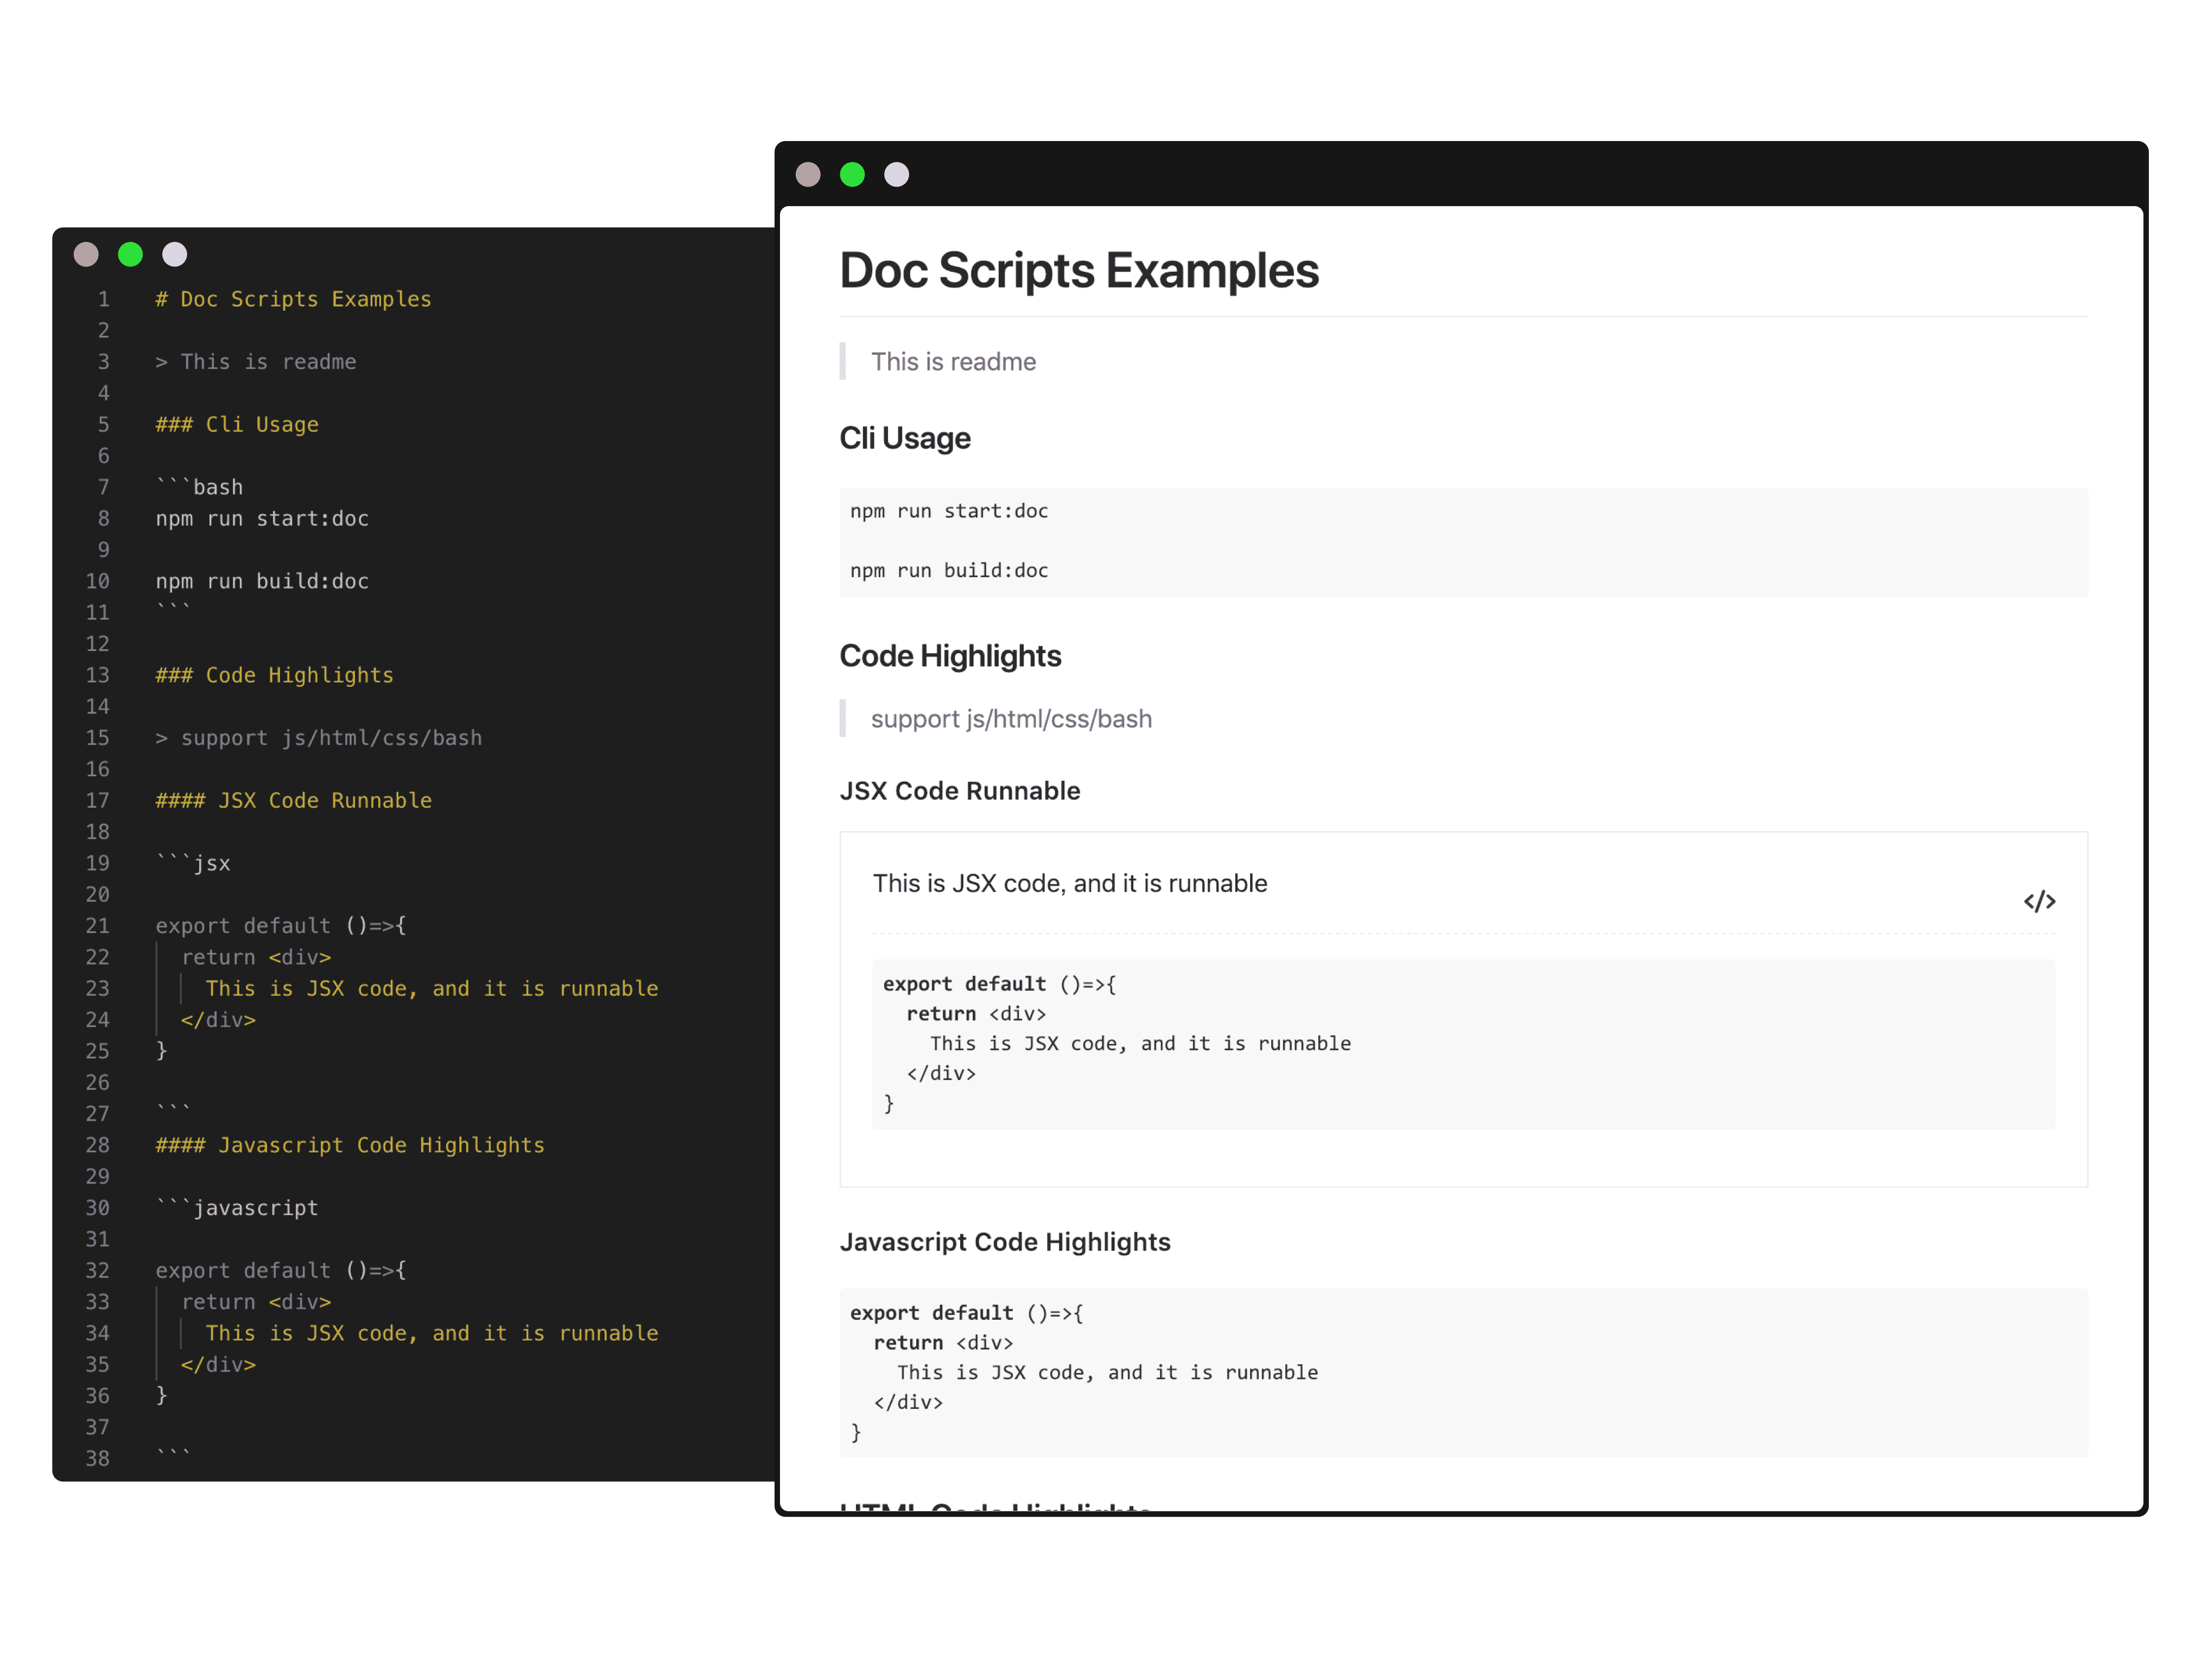Viewport: 2195px width, 1680px height.
Task: Click 'support js/html/css/bash' blockquote in preview
Action: click(x=1011, y=719)
